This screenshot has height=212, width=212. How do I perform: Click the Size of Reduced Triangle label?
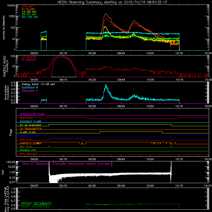pos(67,164)
